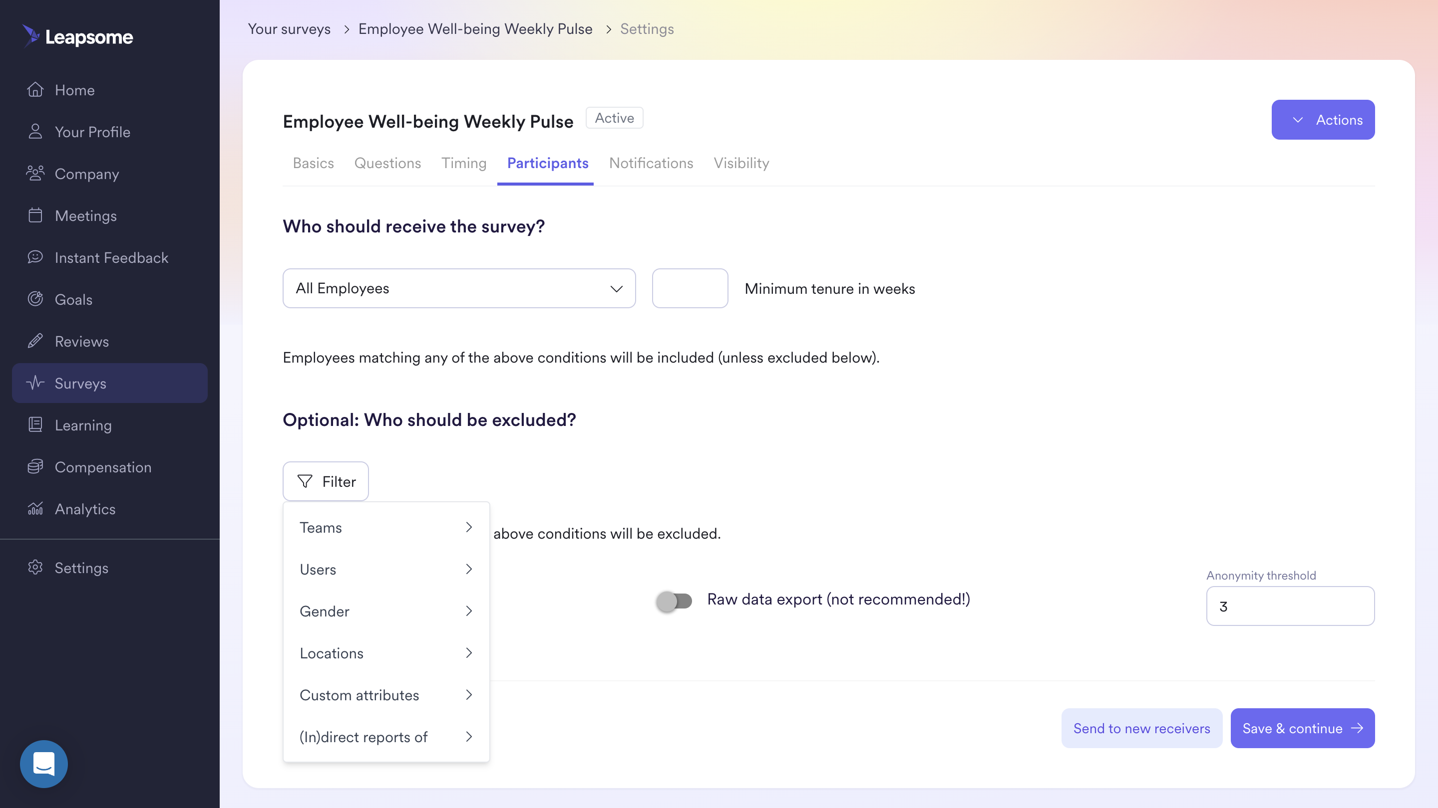Screen dimensions: 1438x808
Task: Open Home in the sidebar
Action: [109, 90]
